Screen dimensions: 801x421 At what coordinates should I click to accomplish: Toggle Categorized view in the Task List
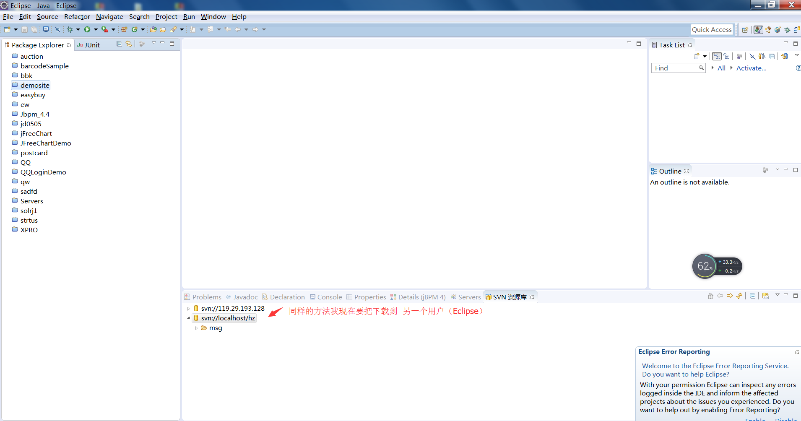(x=717, y=56)
